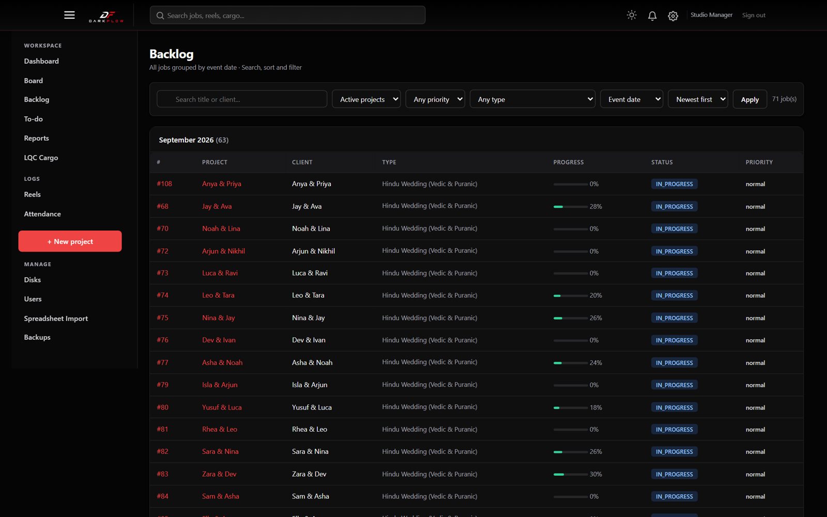
Task: Click IN_PROGRESS badge for job #108
Action: [x=674, y=184]
